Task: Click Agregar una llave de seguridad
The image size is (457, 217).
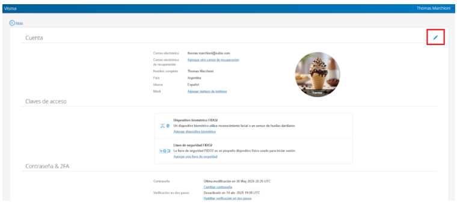Action: coord(195,157)
